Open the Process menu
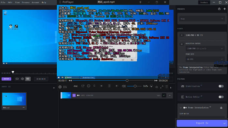The height and width of the screenshot is (128, 228). click(x=26, y=2)
